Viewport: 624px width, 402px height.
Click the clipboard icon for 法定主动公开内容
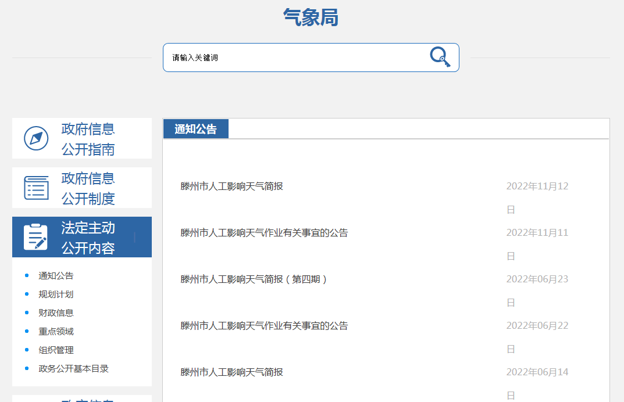[x=36, y=237]
